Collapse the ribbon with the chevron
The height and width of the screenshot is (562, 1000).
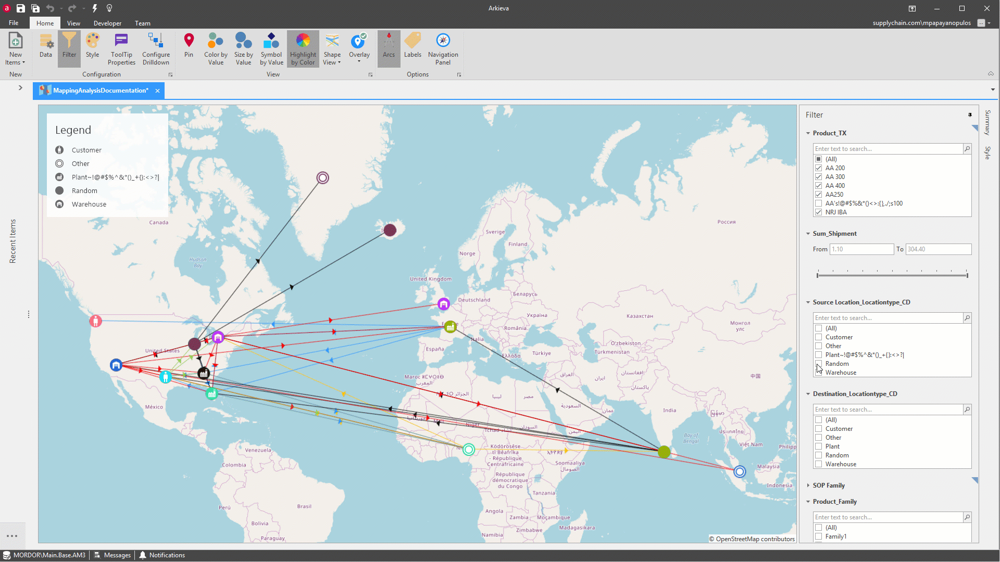point(991,74)
